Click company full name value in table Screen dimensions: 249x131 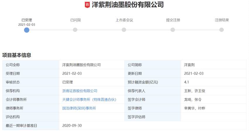(x=81, y=65)
